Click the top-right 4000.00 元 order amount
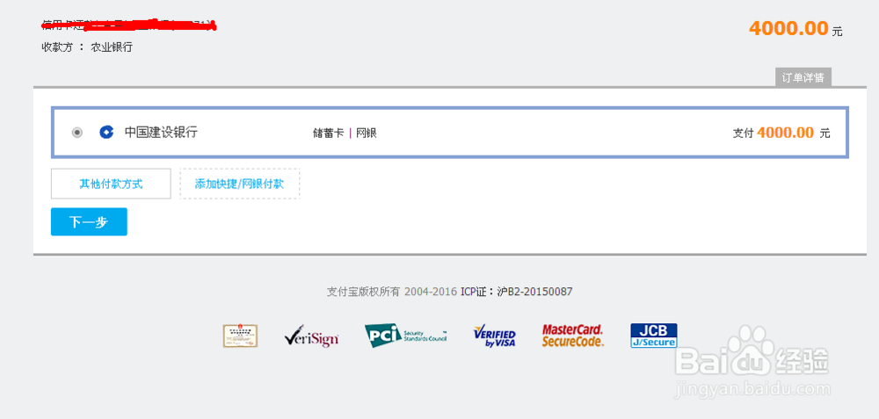This screenshot has height=419, width=879. pyautogui.click(x=795, y=28)
